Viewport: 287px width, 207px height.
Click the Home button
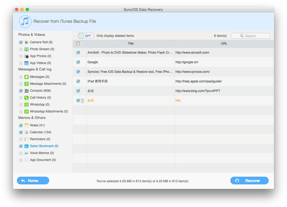[33, 181]
